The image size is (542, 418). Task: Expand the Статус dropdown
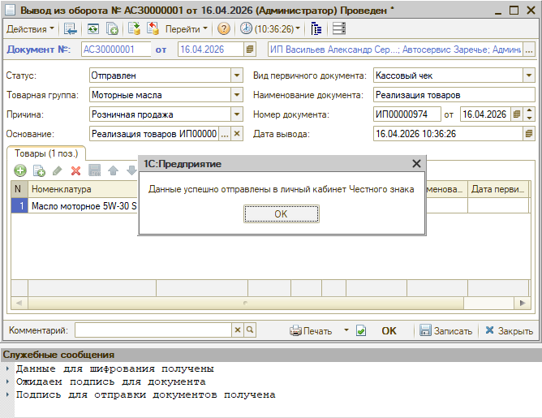click(x=236, y=75)
